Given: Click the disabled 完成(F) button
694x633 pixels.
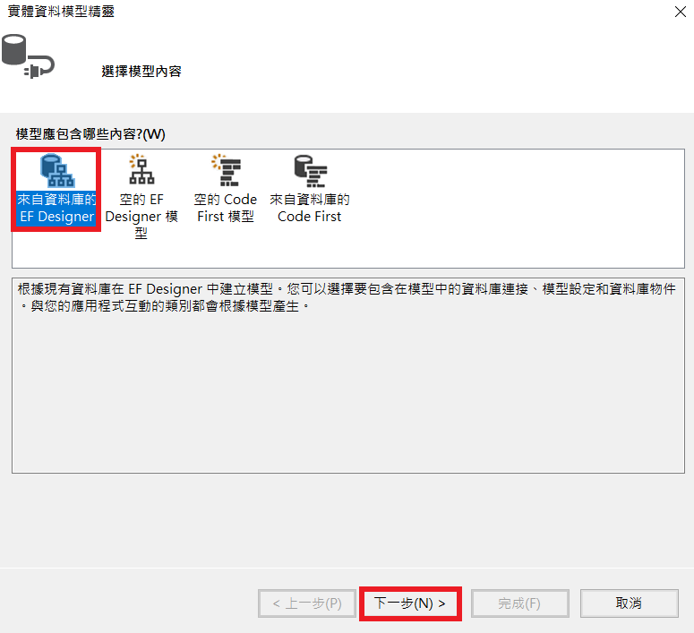Looking at the screenshot, I should click(519, 603).
